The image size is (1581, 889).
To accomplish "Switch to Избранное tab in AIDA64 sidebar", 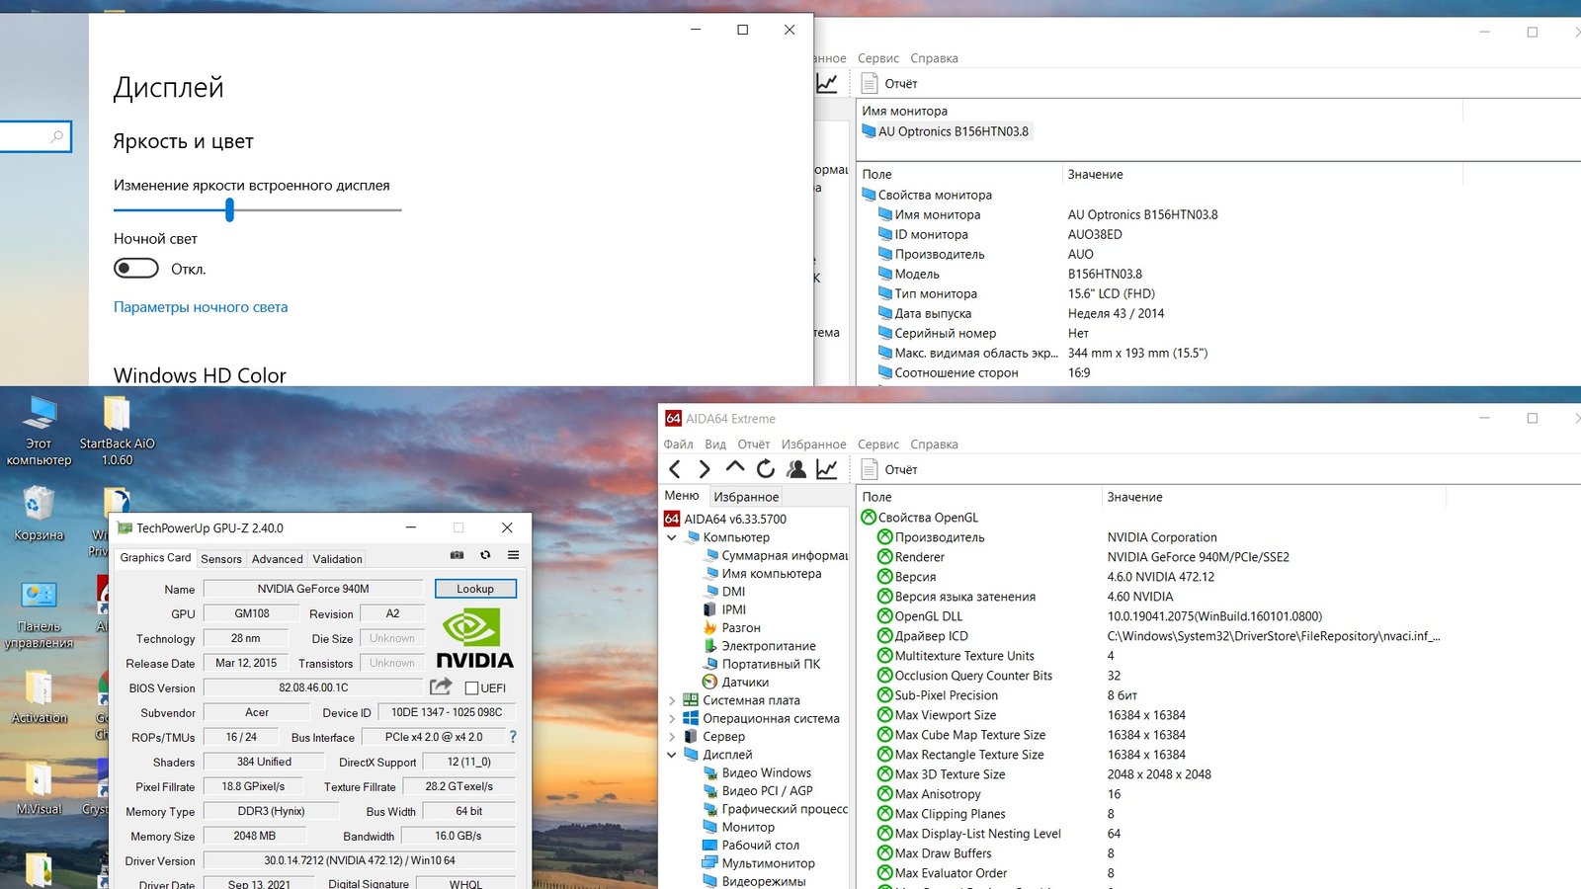I will click(746, 497).
